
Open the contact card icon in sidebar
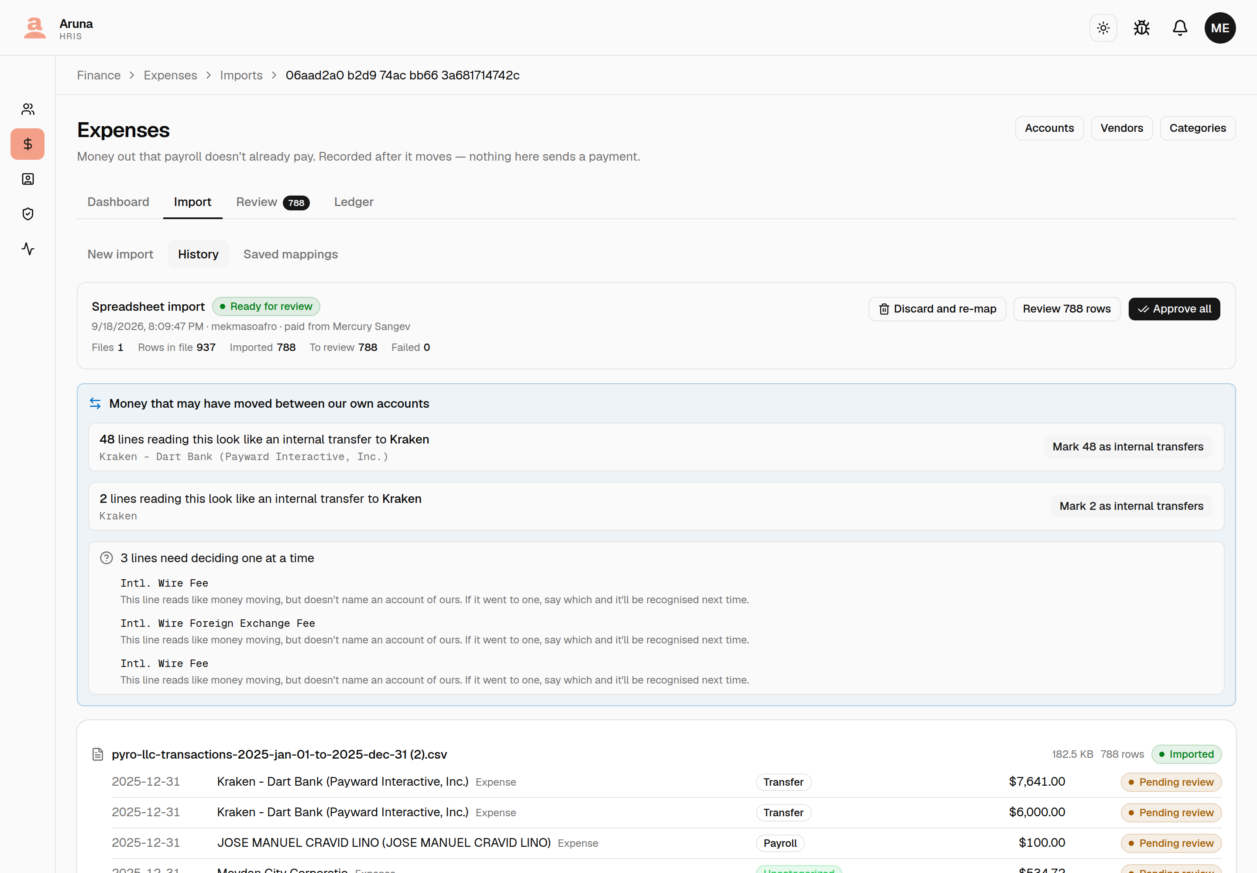point(28,179)
